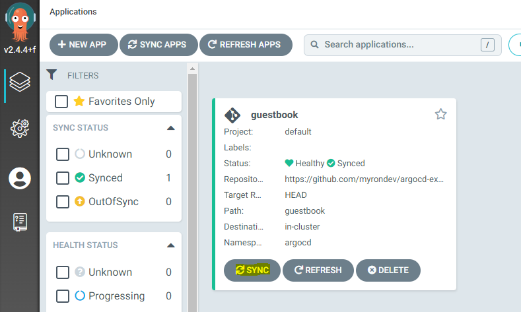Viewport: 521px width, 312px height.
Task: Click the NEW APP button
Action: coord(84,45)
